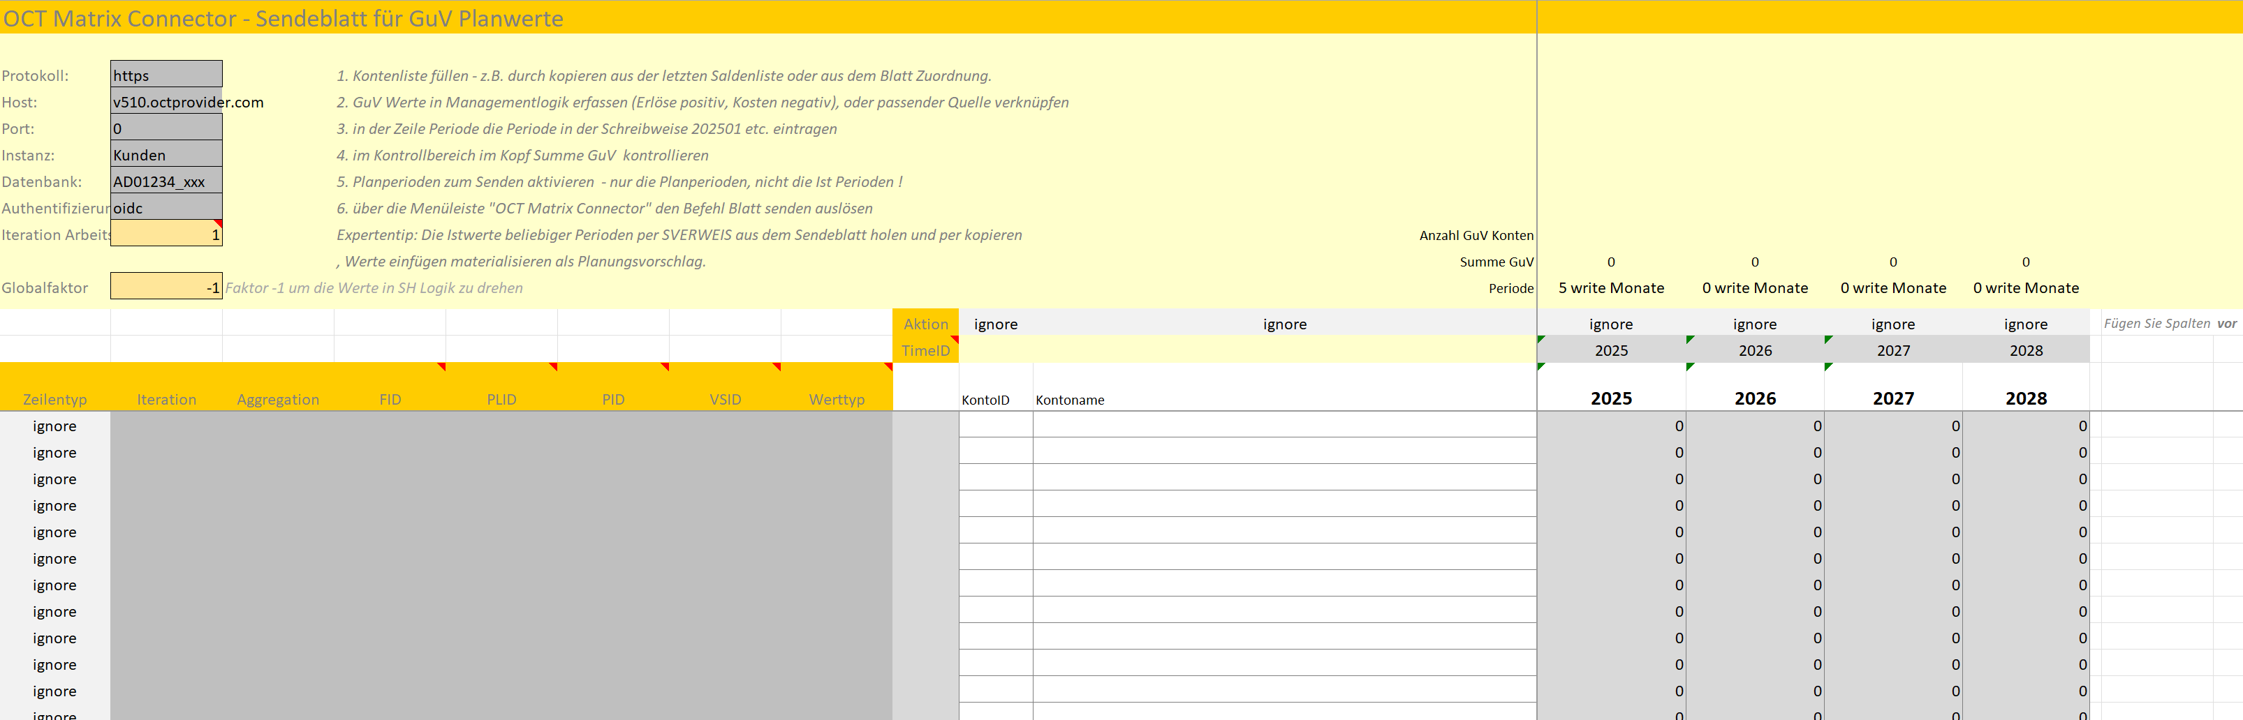Screen dimensions: 2243x720
Task: Select the Host field v510.octprovider.com
Action: coord(166,103)
